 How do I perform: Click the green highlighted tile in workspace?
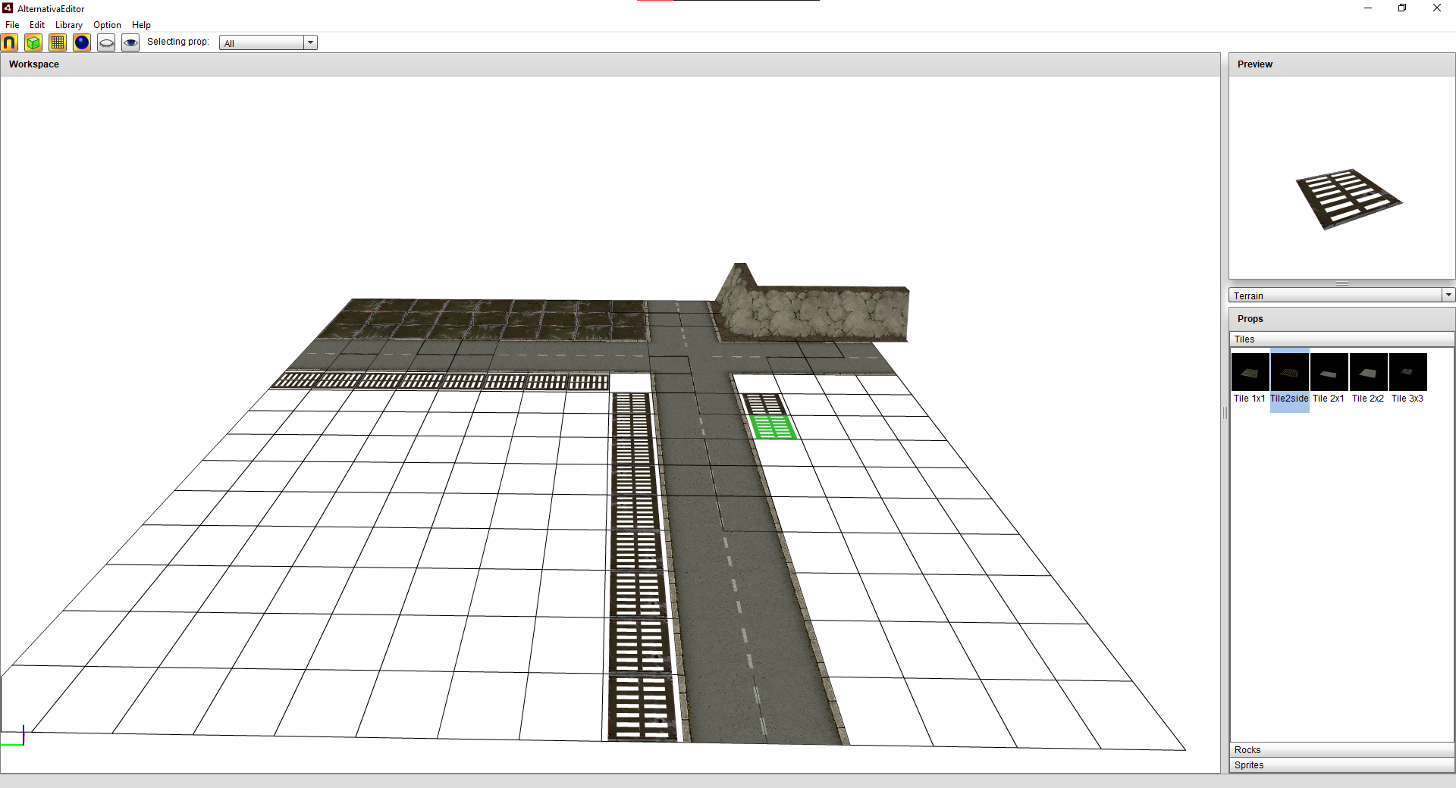772,427
